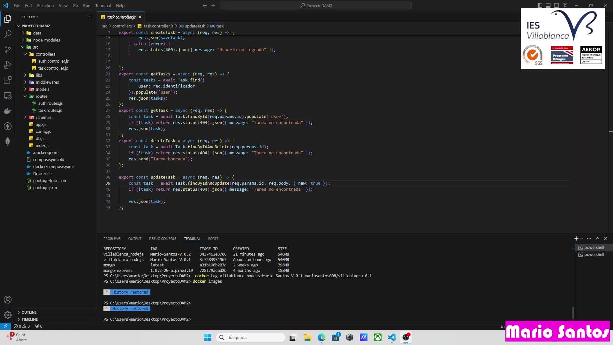Open Source Control view
This screenshot has width=613, height=345.
(8, 49)
